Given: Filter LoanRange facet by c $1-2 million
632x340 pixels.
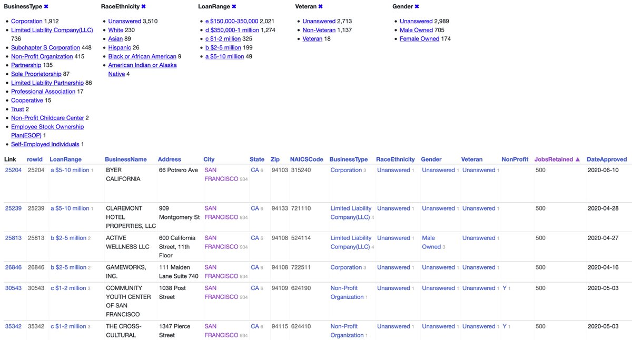Looking at the screenshot, I should [x=223, y=39].
